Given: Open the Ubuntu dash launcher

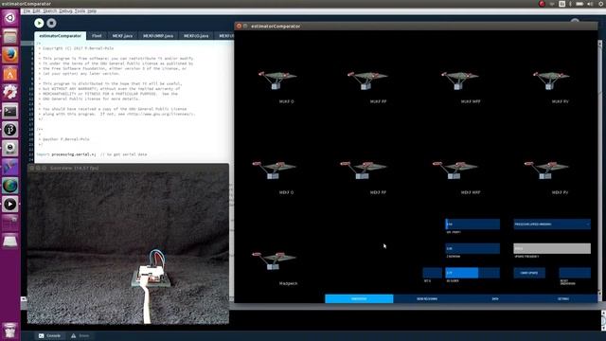Looking at the screenshot, I should click(10, 18).
